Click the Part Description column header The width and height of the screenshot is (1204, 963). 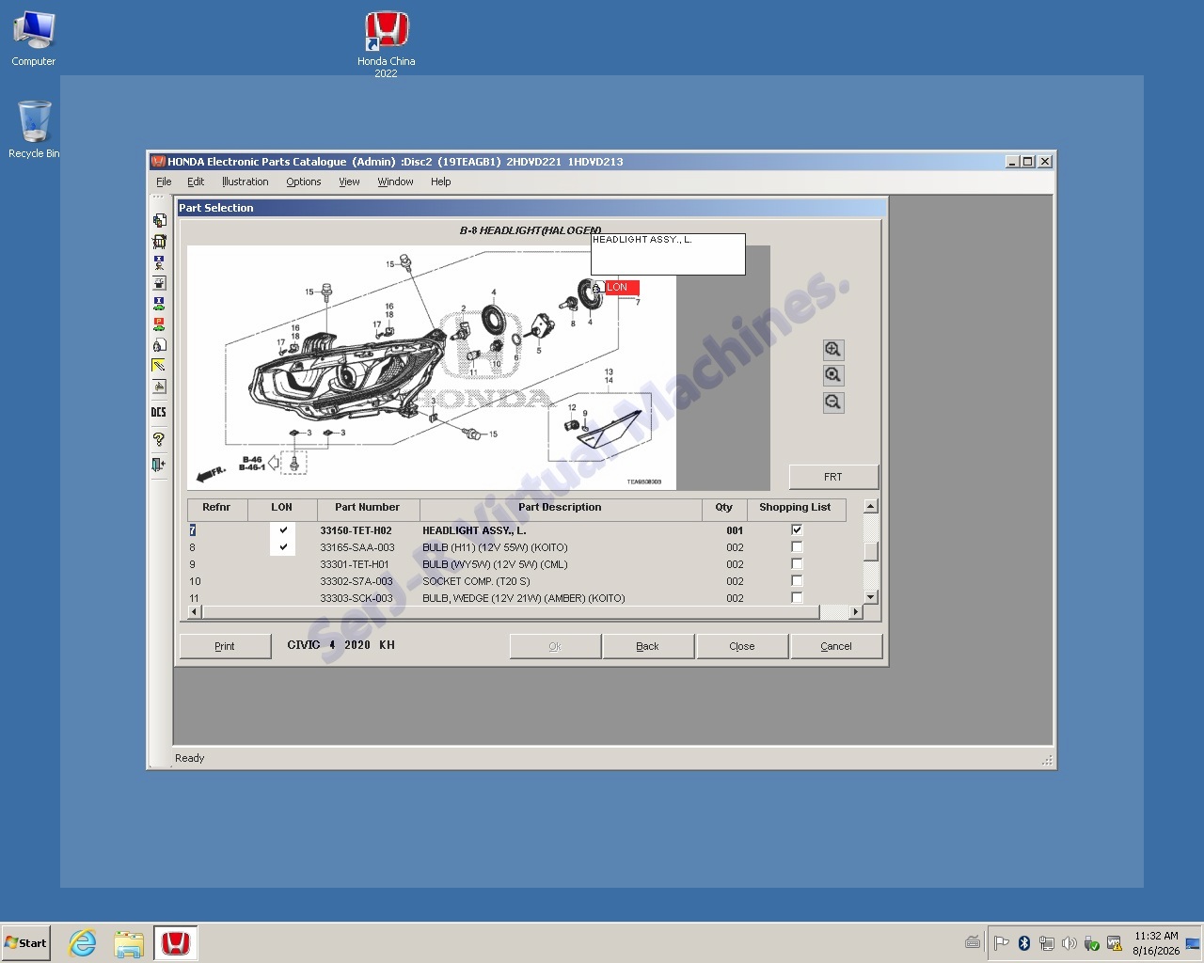point(560,508)
